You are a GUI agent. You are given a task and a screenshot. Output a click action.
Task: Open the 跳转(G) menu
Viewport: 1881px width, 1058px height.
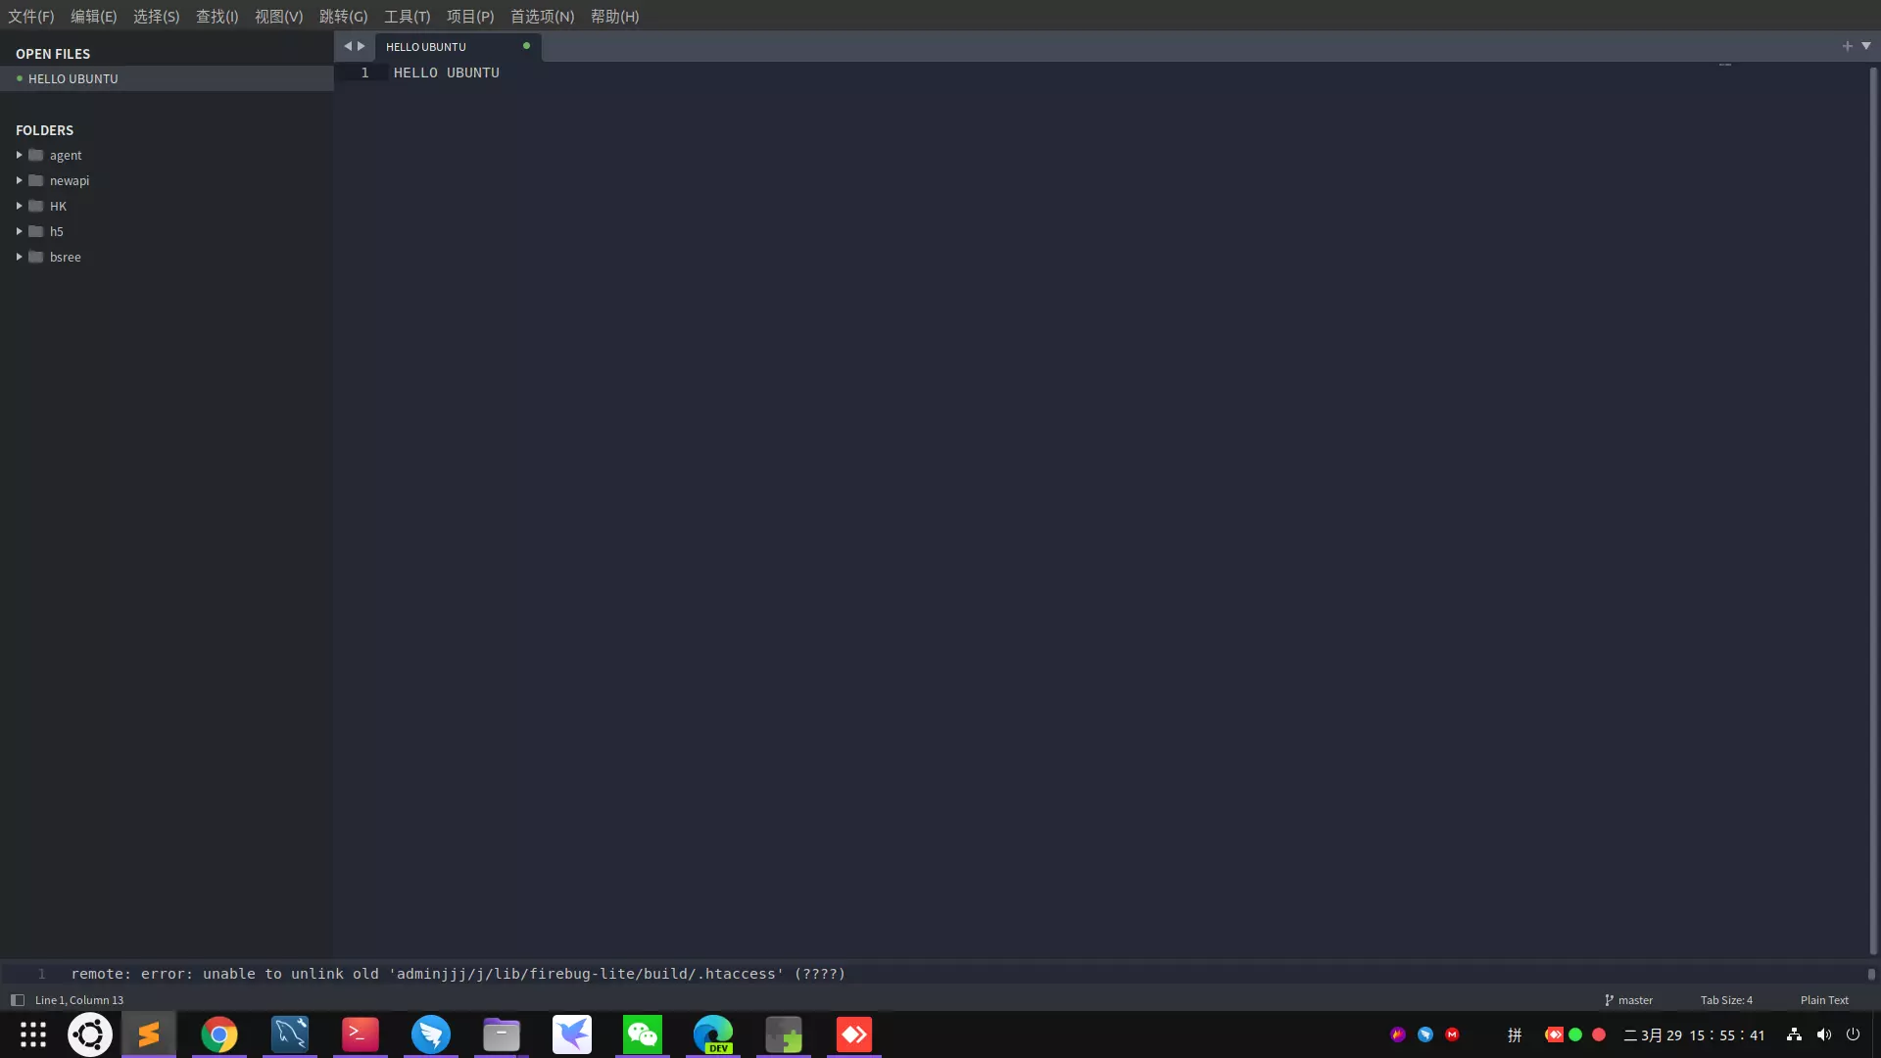(344, 17)
